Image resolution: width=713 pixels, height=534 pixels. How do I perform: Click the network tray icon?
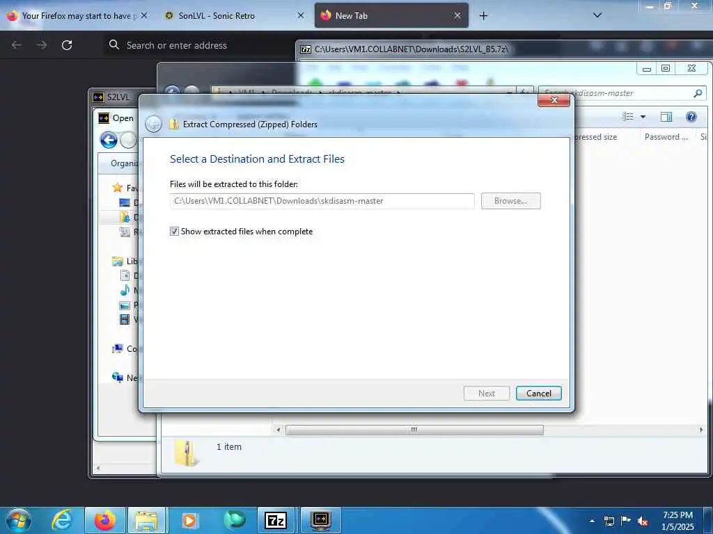coord(609,521)
